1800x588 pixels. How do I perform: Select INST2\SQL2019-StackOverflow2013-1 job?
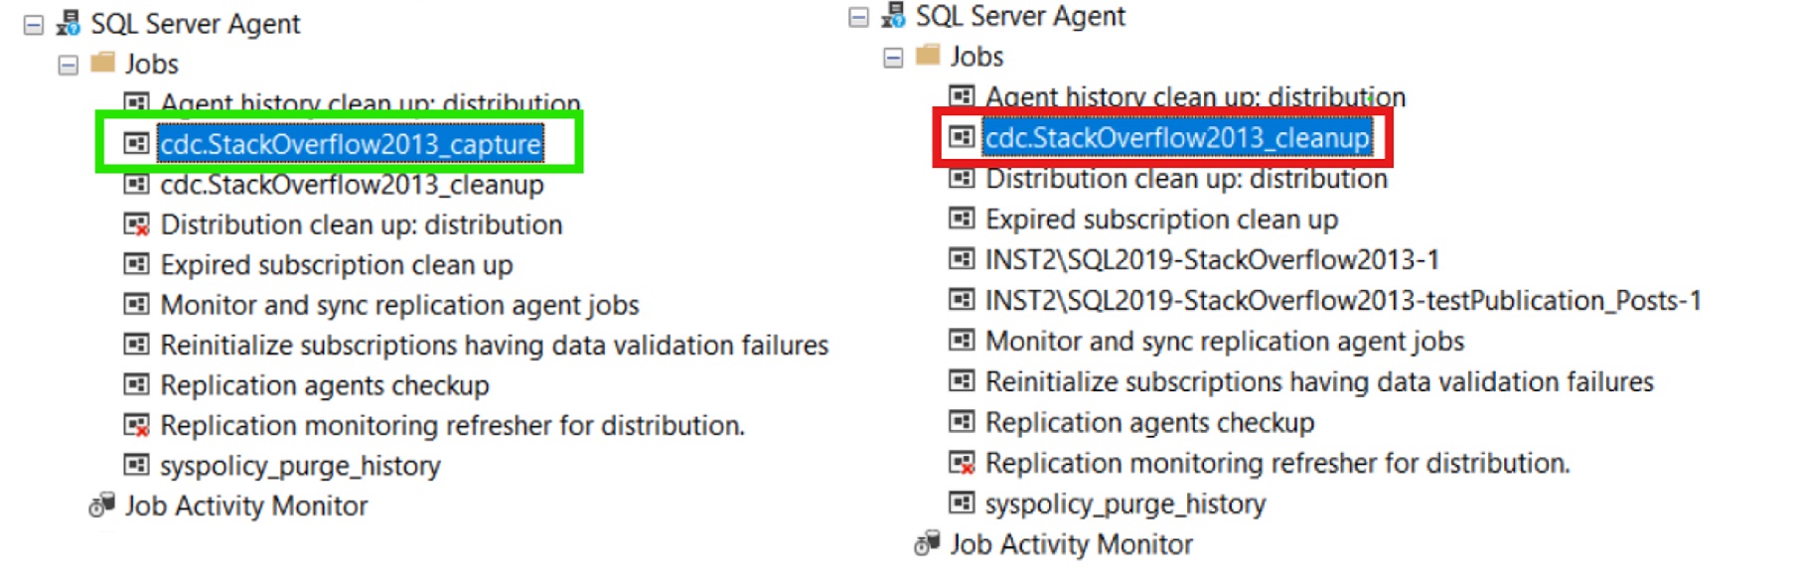1213,260
